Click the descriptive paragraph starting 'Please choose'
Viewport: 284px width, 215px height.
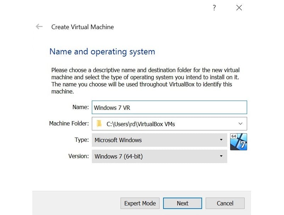[145, 81]
